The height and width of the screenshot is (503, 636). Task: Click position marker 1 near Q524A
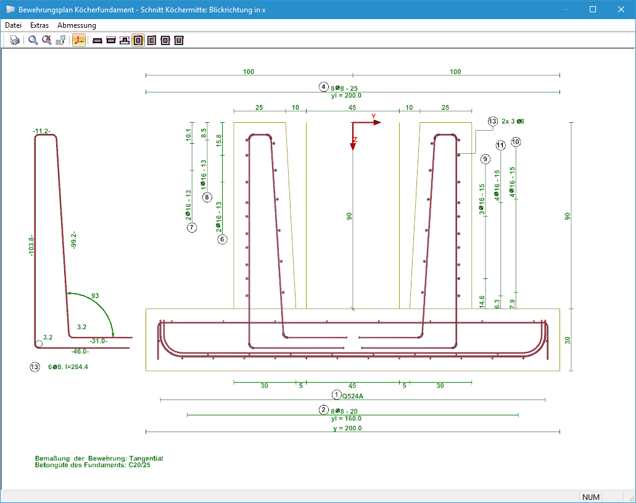[x=336, y=394]
